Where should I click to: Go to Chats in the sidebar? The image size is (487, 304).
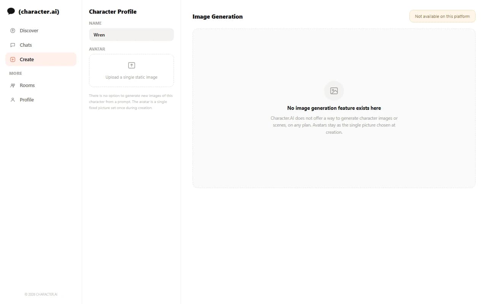41,45
